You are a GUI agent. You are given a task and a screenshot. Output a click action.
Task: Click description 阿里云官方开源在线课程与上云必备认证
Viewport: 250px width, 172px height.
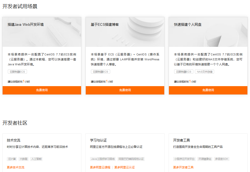[116, 147]
